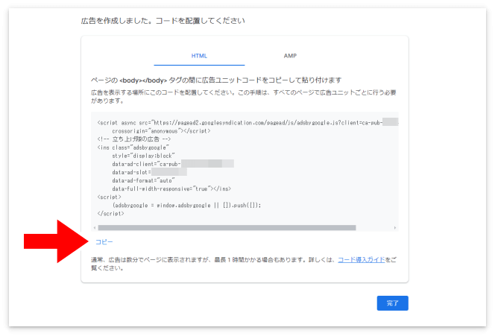Click the style="display:block" code line
495x336 pixels.
click(143, 156)
